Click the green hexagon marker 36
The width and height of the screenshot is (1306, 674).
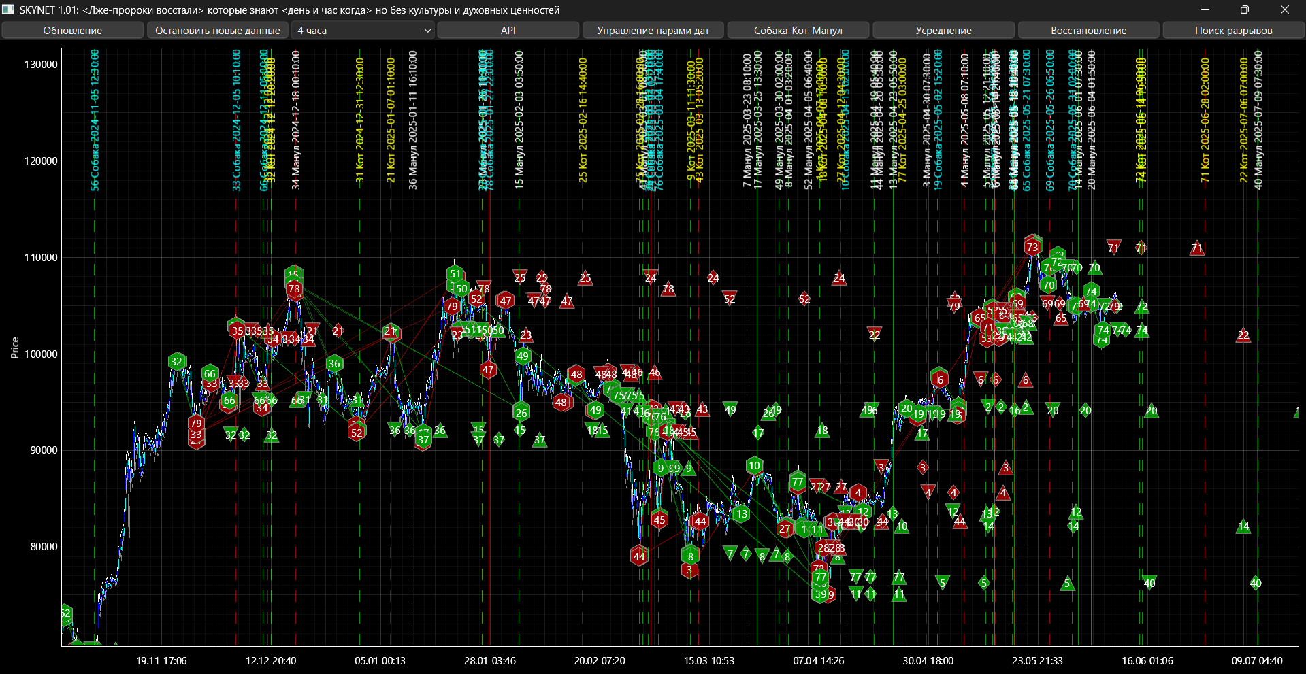pos(334,364)
